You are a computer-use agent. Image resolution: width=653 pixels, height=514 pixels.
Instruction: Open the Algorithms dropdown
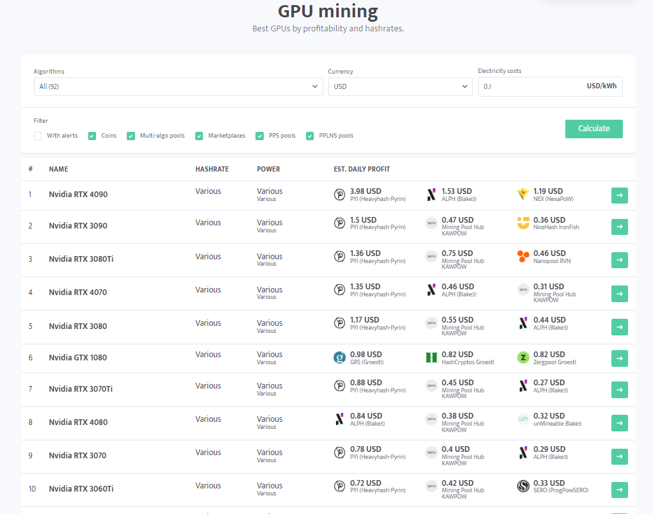click(178, 86)
